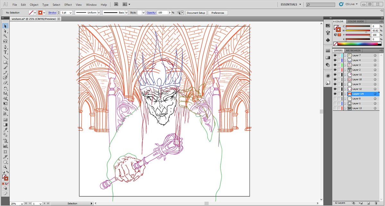The image size is (385, 206).
Task: Hide Layer 2 with its eye icon
Action: pyautogui.click(x=335, y=70)
